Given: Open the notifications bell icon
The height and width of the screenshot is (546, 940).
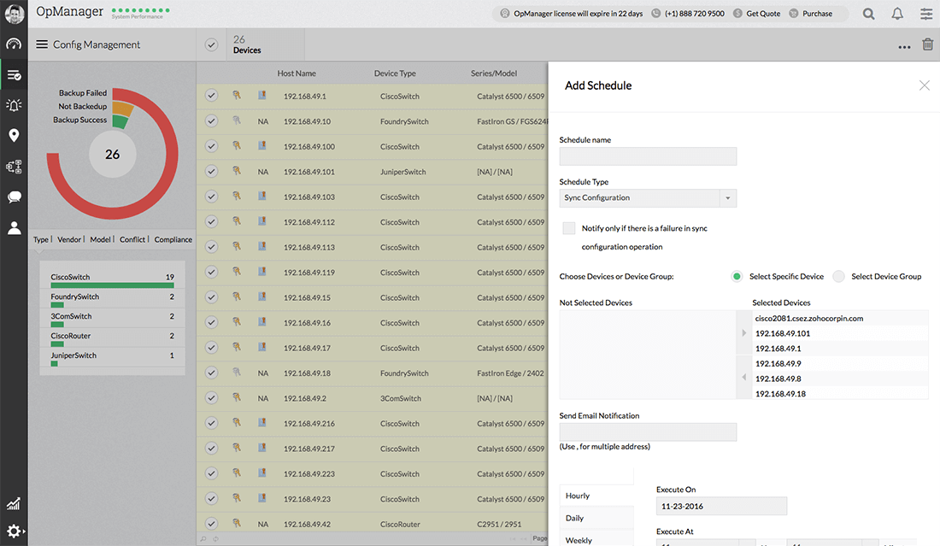Looking at the screenshot, I should click(897, 14).
